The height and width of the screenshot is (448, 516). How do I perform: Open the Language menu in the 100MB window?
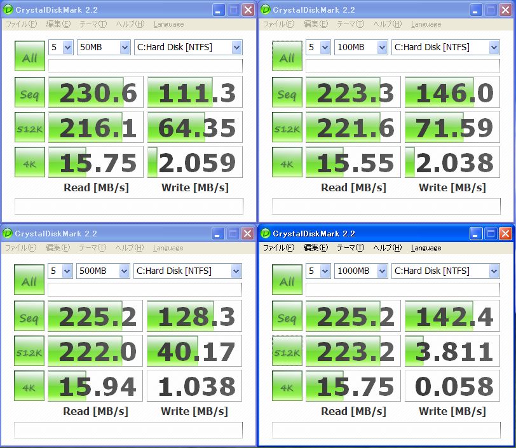pos(426,24)
